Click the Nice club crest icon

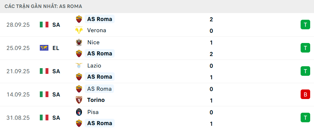click(79, 42)
